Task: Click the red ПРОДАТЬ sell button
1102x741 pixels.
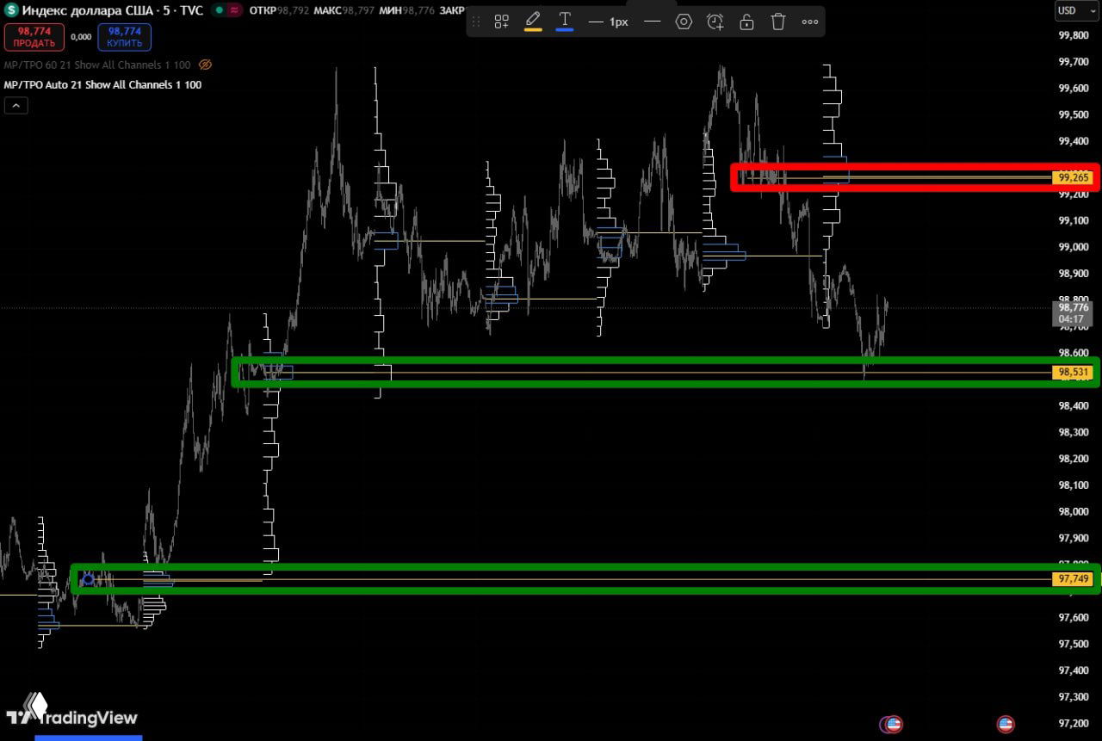Action: [x=34, y=37]
